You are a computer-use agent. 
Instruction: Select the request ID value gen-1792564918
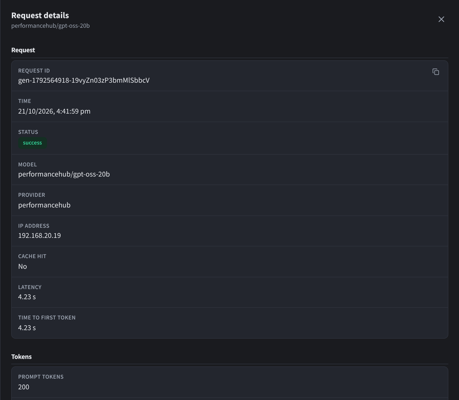pos(84,80)
